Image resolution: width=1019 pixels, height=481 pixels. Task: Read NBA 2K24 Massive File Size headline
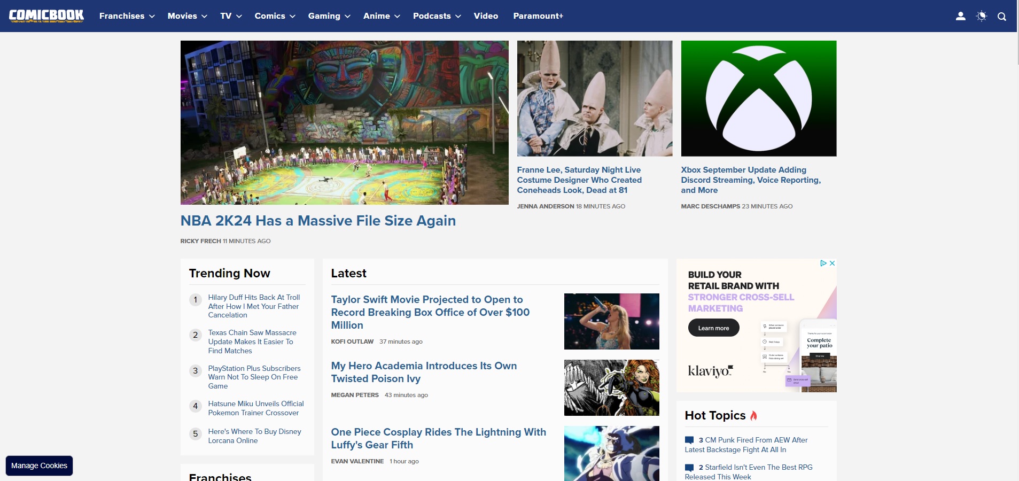(318, 221)
